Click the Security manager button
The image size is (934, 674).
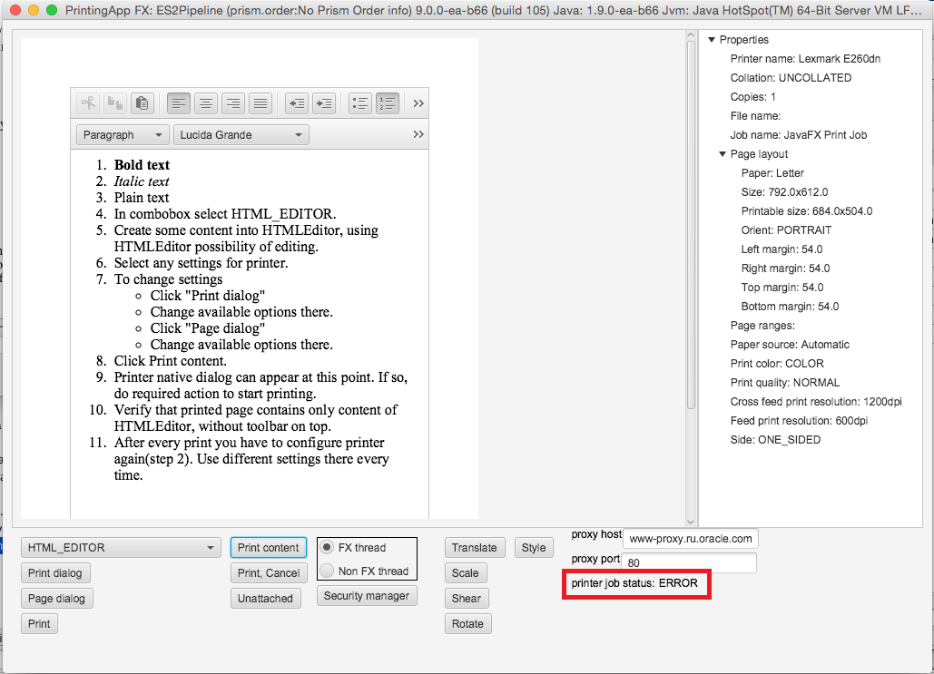(x=368, y=596)
